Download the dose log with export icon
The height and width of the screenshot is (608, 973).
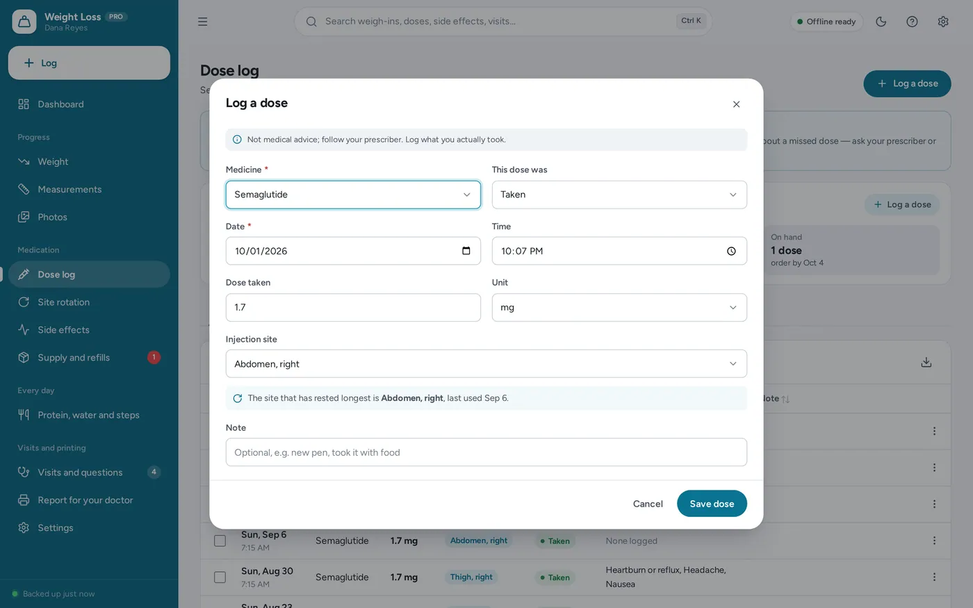926,362
